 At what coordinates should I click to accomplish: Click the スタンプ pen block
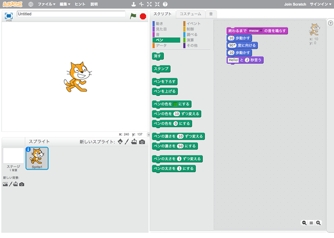(161, 69)
